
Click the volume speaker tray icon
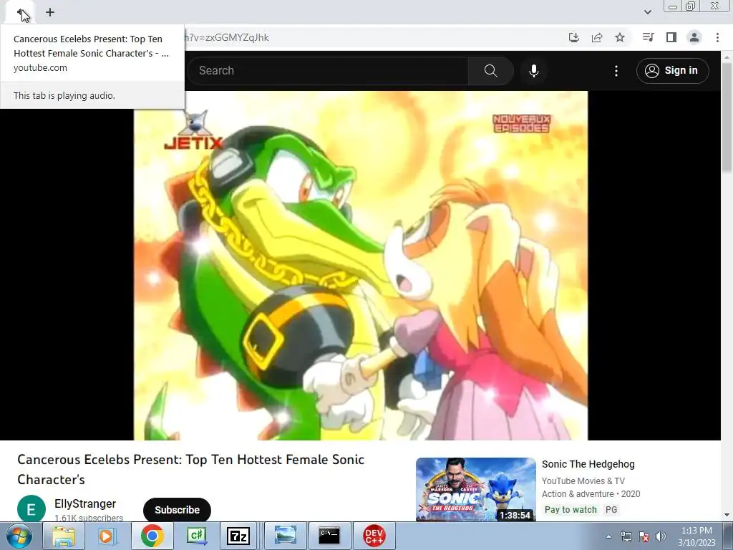point(661,536)
